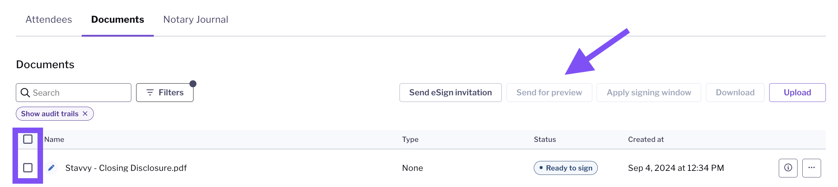Open document info via the circled i icon
838x187 pixels.
point(788,168)
